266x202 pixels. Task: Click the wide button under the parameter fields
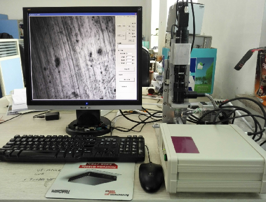[127, 69]
